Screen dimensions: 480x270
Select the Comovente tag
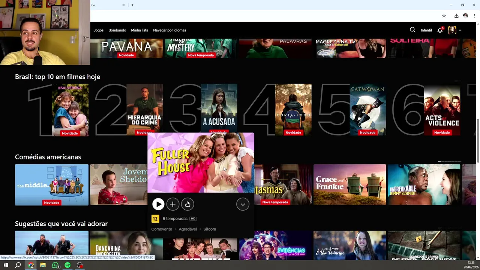click(x=162, y=229)
